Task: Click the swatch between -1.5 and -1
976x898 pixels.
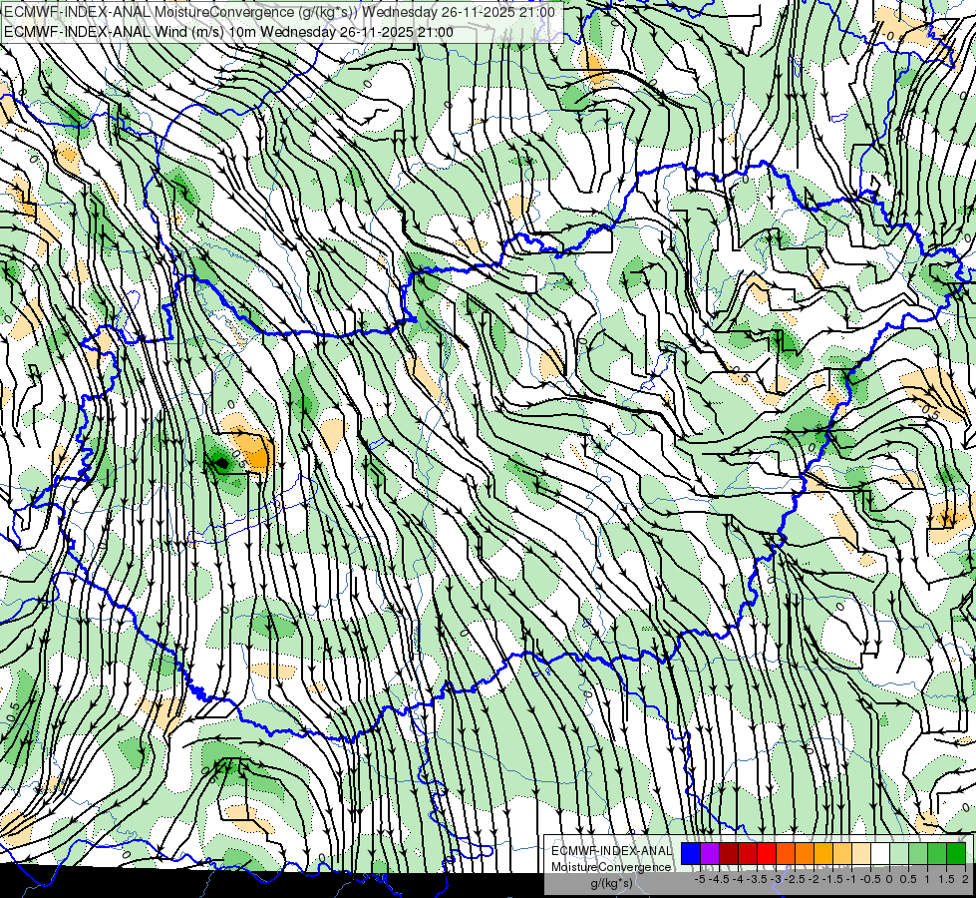Action: click(x=842, y=854)
